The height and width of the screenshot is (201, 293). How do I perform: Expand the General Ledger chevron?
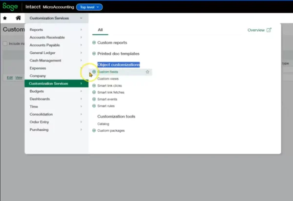(x=81, y=53)
